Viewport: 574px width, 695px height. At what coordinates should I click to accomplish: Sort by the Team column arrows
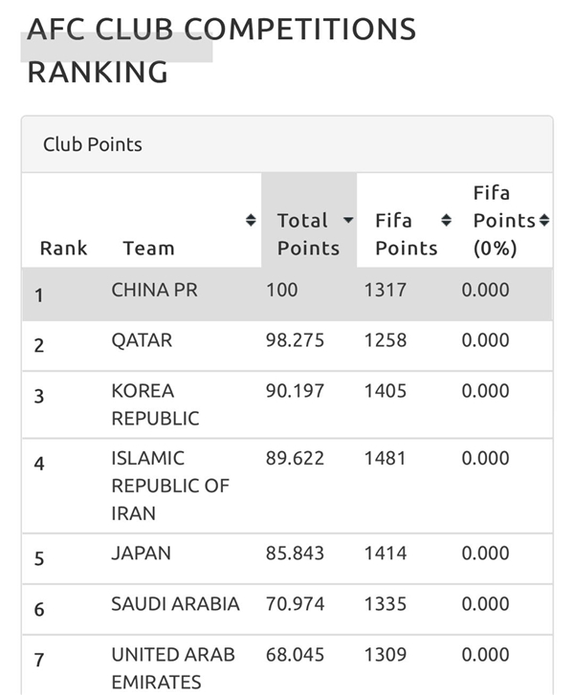tap(251, 220)
